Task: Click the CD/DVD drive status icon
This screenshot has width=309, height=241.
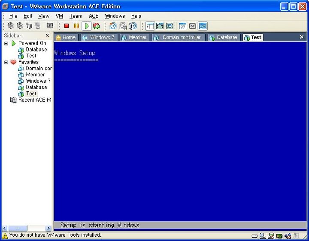Action: click(263, 236)
